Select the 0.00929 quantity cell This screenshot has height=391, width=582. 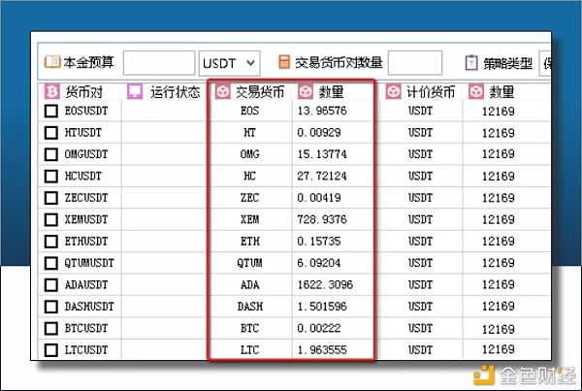332,133
